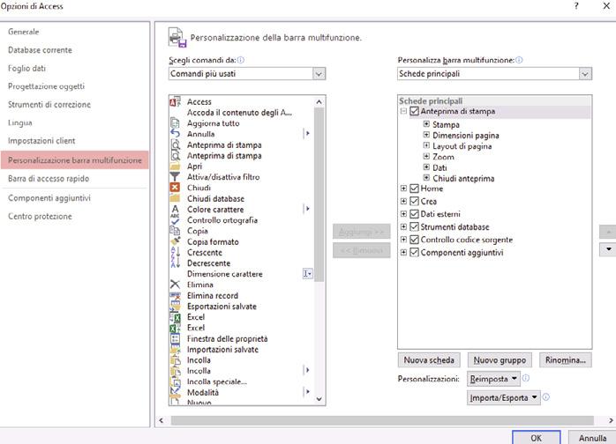
Task: Collapse the Anteprima di stampa node
Action: click(403, 111)
